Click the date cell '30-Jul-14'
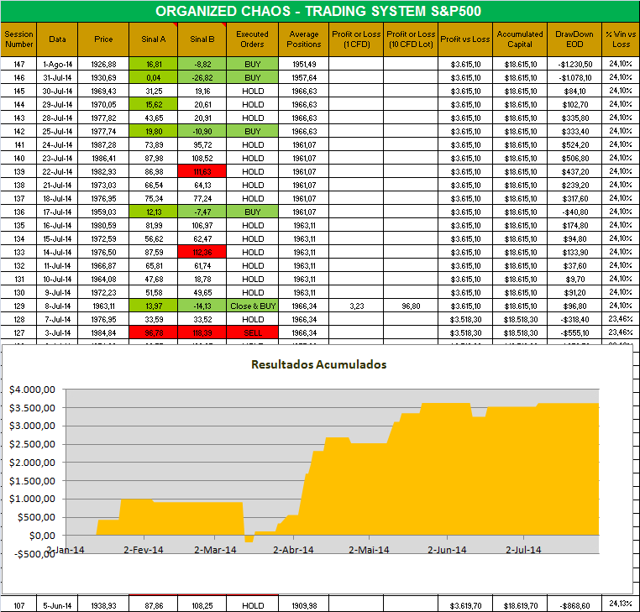Viewport: 640px width, 612px height. [57, 91]
